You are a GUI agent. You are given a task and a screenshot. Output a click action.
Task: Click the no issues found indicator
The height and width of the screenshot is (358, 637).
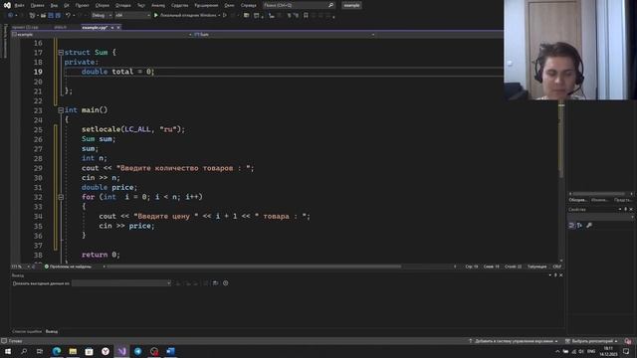[68, 267]
